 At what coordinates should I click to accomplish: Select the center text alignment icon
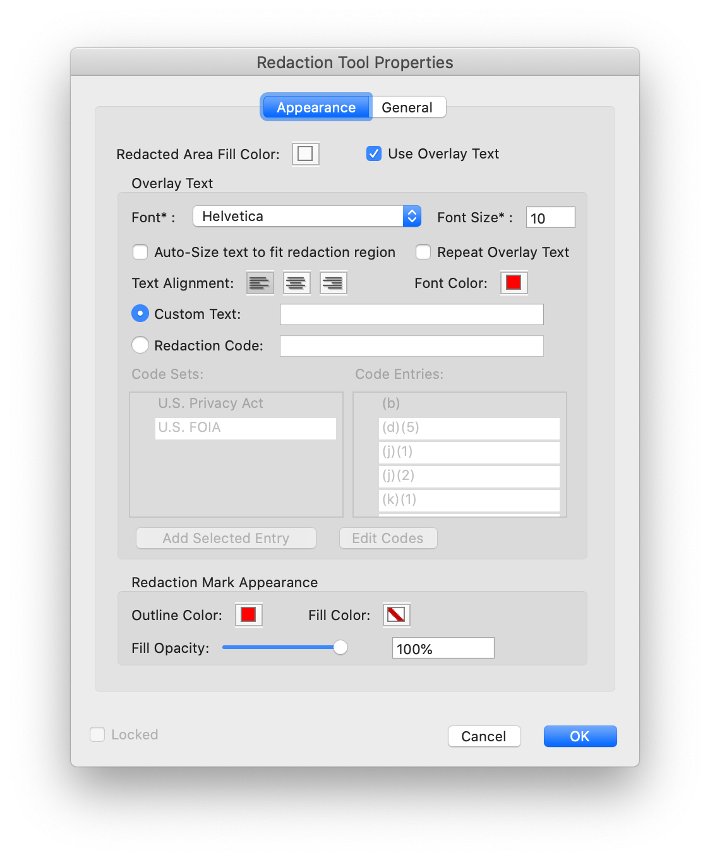296,282
